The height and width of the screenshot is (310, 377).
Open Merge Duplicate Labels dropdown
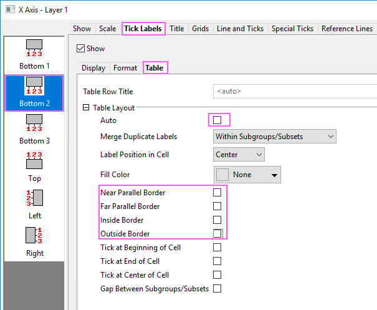275,137
